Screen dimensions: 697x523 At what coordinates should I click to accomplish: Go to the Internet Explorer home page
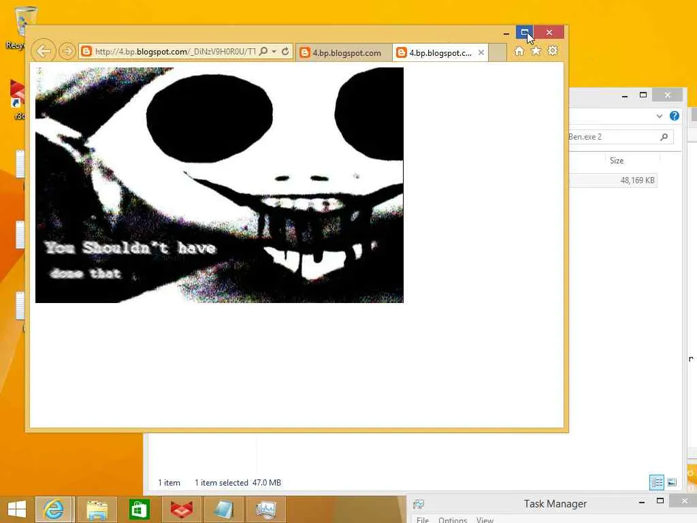tap(519, 51)
